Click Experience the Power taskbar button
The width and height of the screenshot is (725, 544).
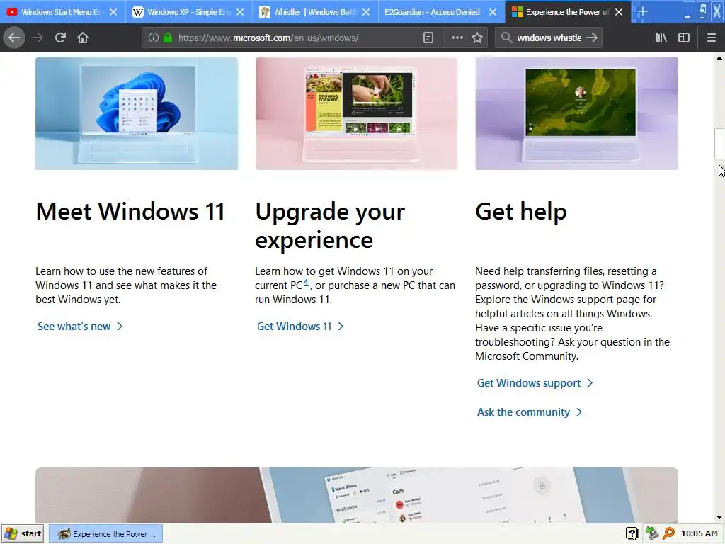pyautogui.click(x=106, y=534)
